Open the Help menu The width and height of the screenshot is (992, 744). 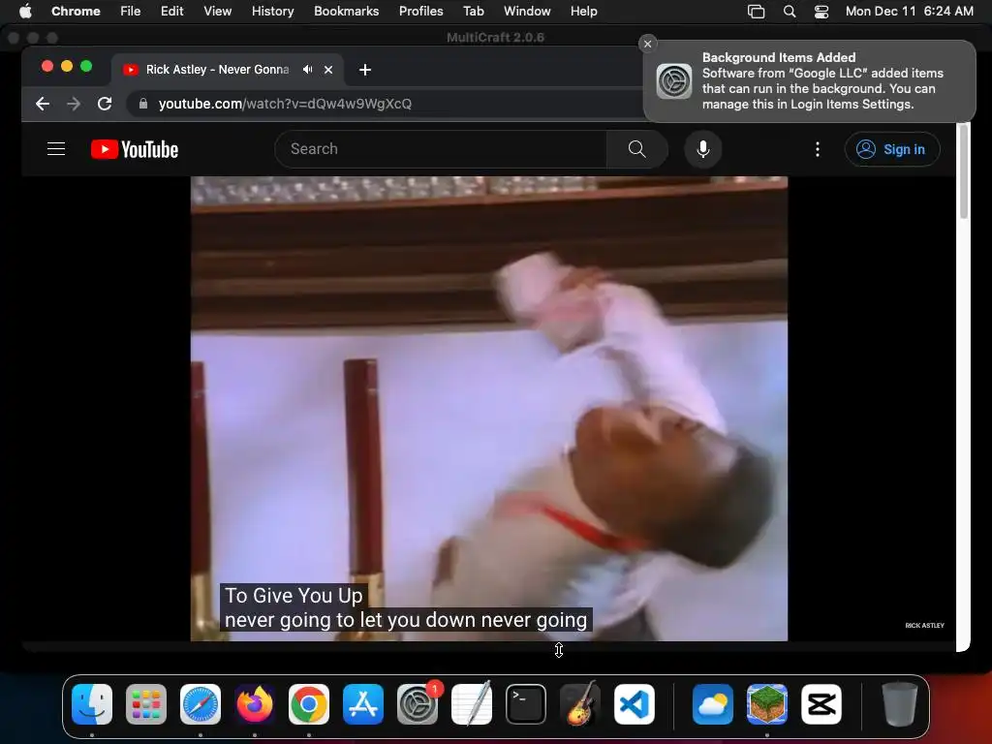(x=583, y=11)
